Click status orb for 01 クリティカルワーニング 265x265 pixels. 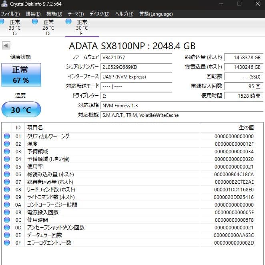pos(7,136)
